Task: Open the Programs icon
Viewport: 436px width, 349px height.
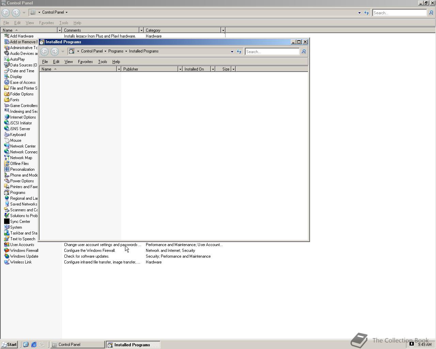Action: pos(6,193)
